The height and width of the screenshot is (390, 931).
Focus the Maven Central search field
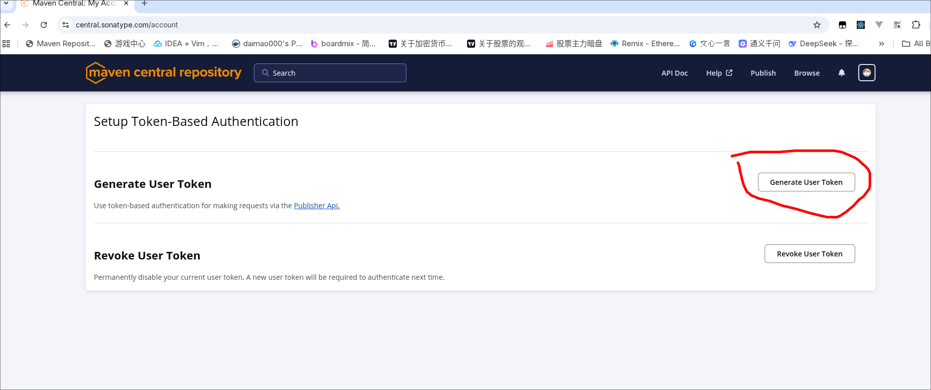point(330,73)
